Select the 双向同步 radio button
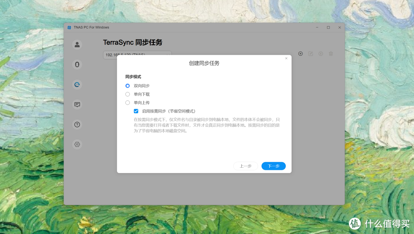 click(127, 86)
